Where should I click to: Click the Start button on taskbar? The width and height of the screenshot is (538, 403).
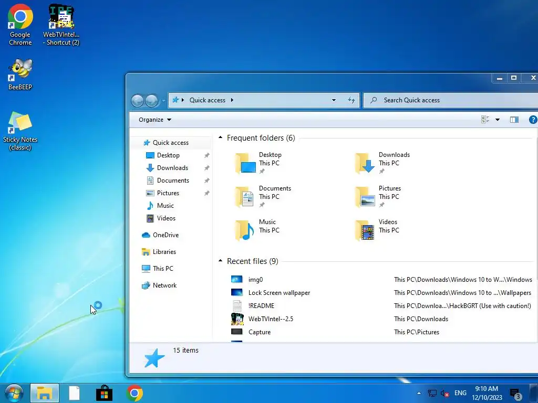click(x=14, y=393)
